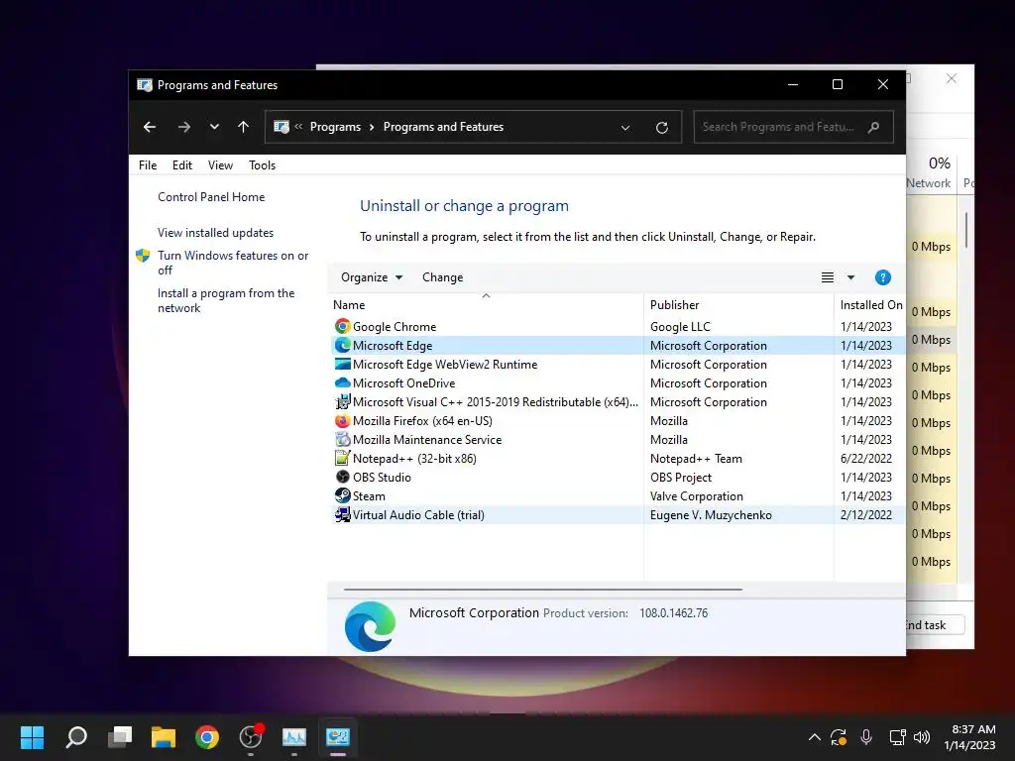Go forward with the forward arrow
The width and height of the screenshot is (1015, 761).
click(183, 127)
